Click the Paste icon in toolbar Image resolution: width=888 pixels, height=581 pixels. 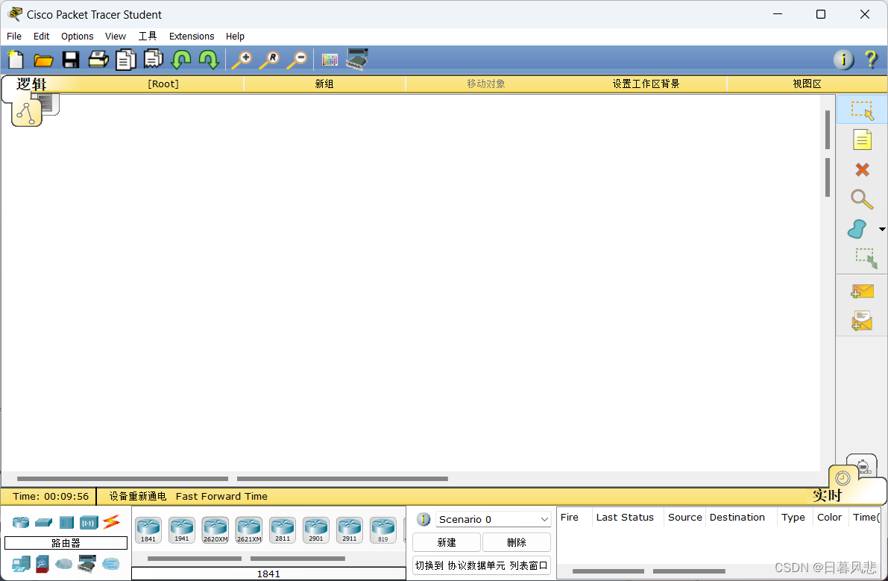coord(153,59)
